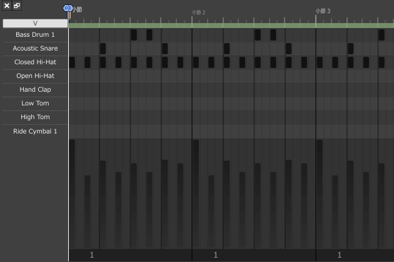Screen dimensions: 394x262
Task: Click the blue playhead marker on the ruler
Action: point(68,9)
